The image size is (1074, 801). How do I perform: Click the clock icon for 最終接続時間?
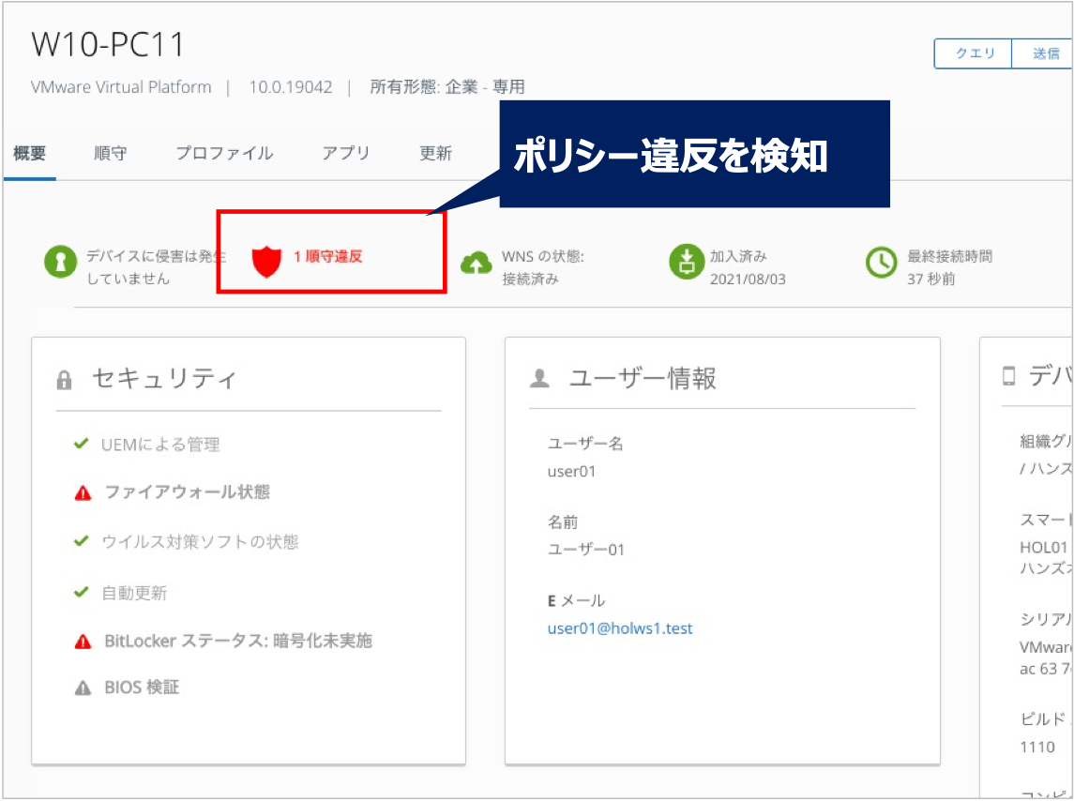[x=881, y=263]
